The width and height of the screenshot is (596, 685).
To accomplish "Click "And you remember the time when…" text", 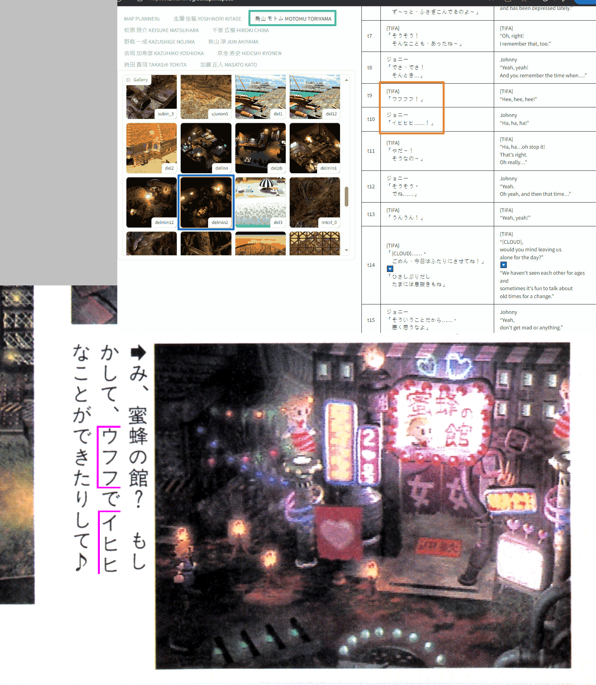I will pos(543,76).
